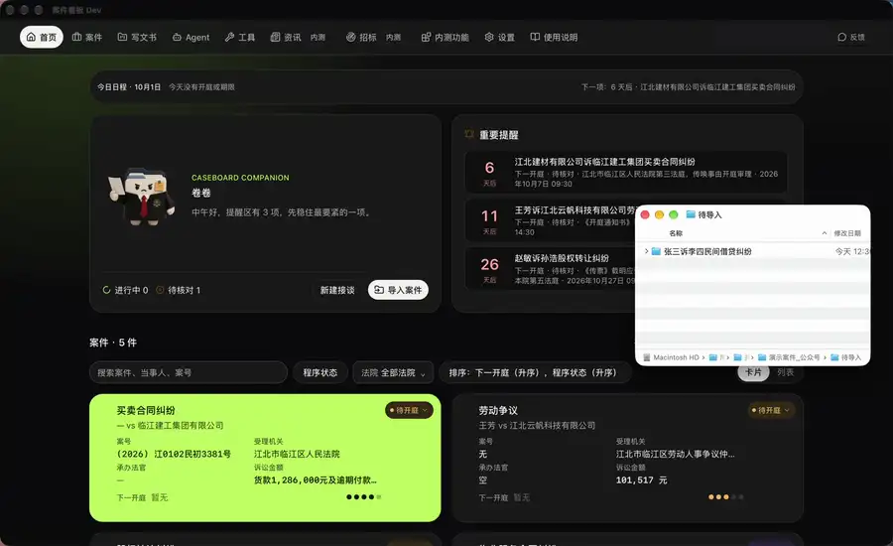Viewport: 893px width, 546px height.
Task: Click the sort direction arrow in Finder header
Action: pos(825,233)
